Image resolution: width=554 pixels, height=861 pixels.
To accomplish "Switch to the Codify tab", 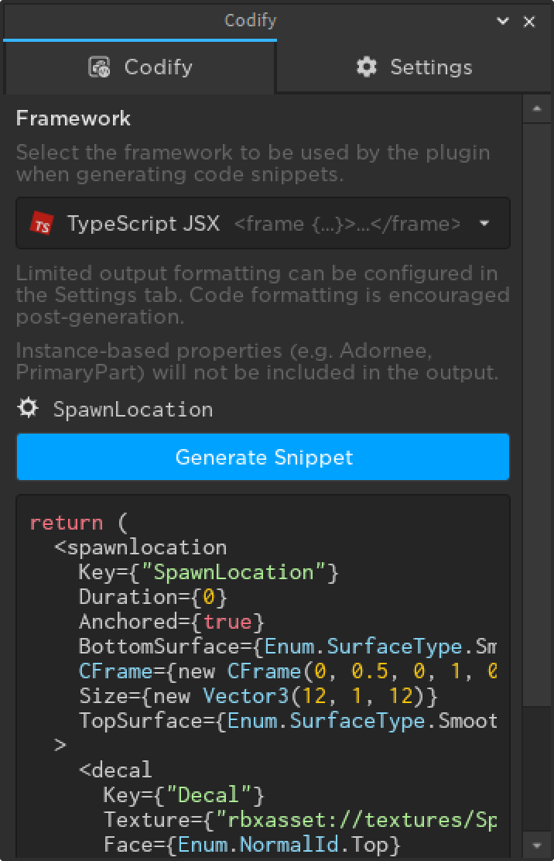I will click(x=140, y=67).
